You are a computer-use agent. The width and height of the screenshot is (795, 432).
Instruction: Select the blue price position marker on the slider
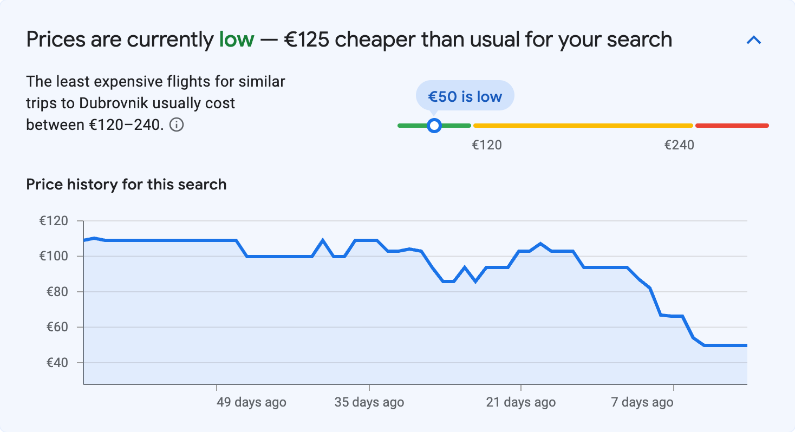pyautogui.click(x=434, y=125)
